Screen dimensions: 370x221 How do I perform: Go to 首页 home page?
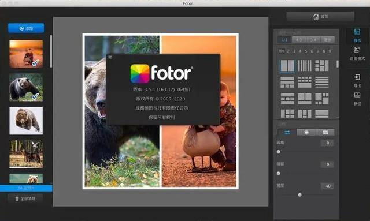(320, 17)
